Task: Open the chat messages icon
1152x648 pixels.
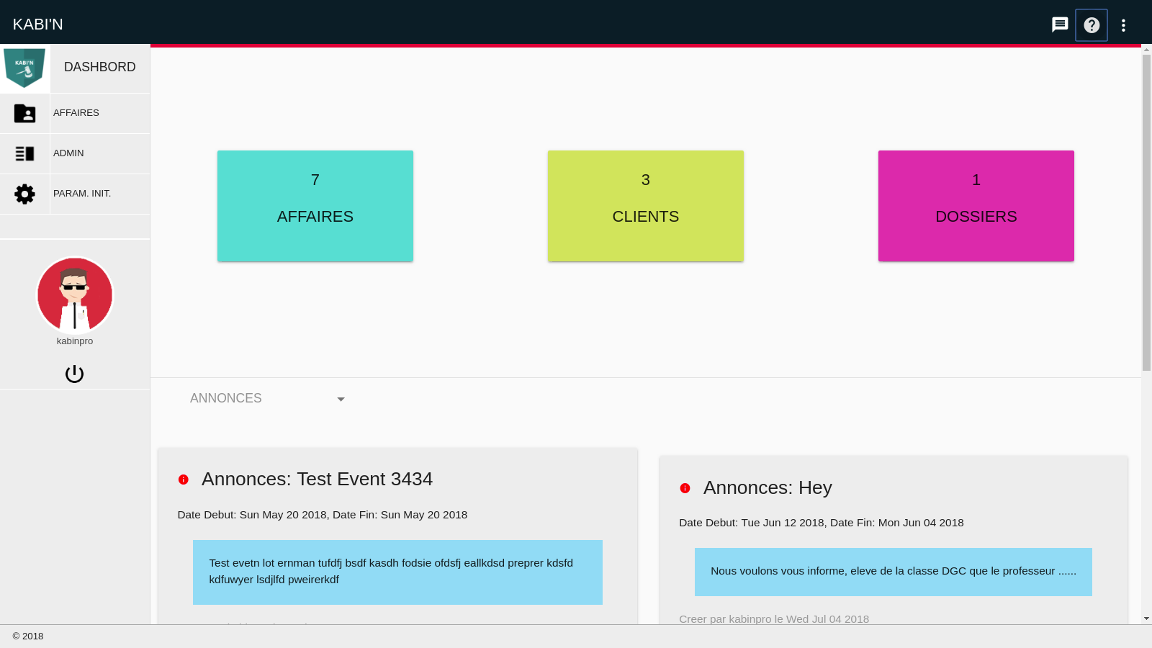Action: [1059, 25]
